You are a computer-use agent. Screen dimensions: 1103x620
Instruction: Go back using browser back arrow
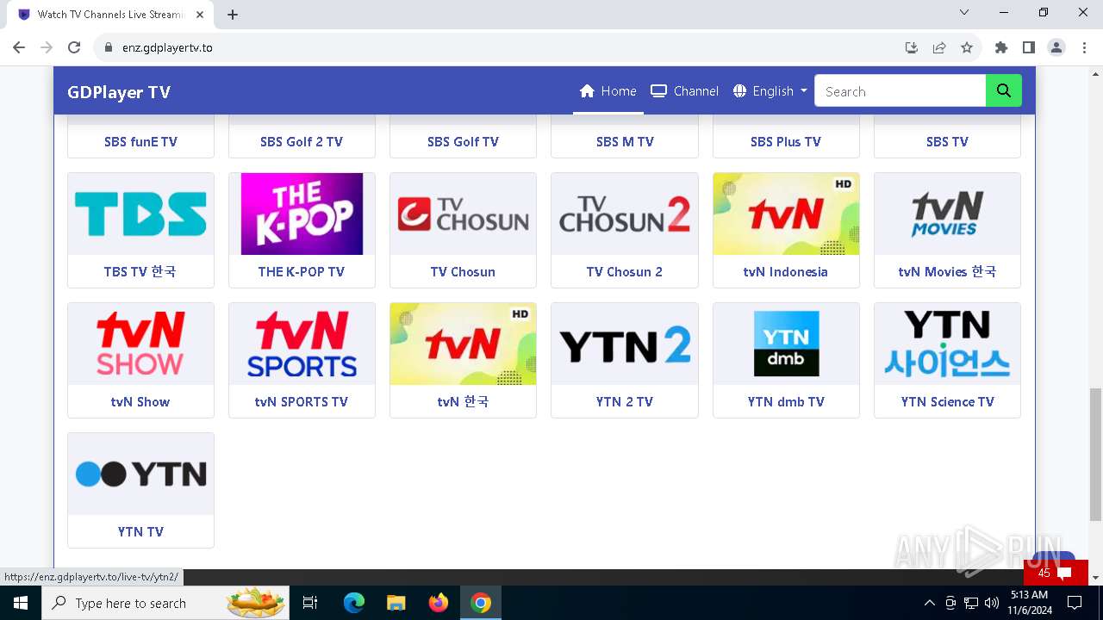pyautogui.click(x=19, y=47)
